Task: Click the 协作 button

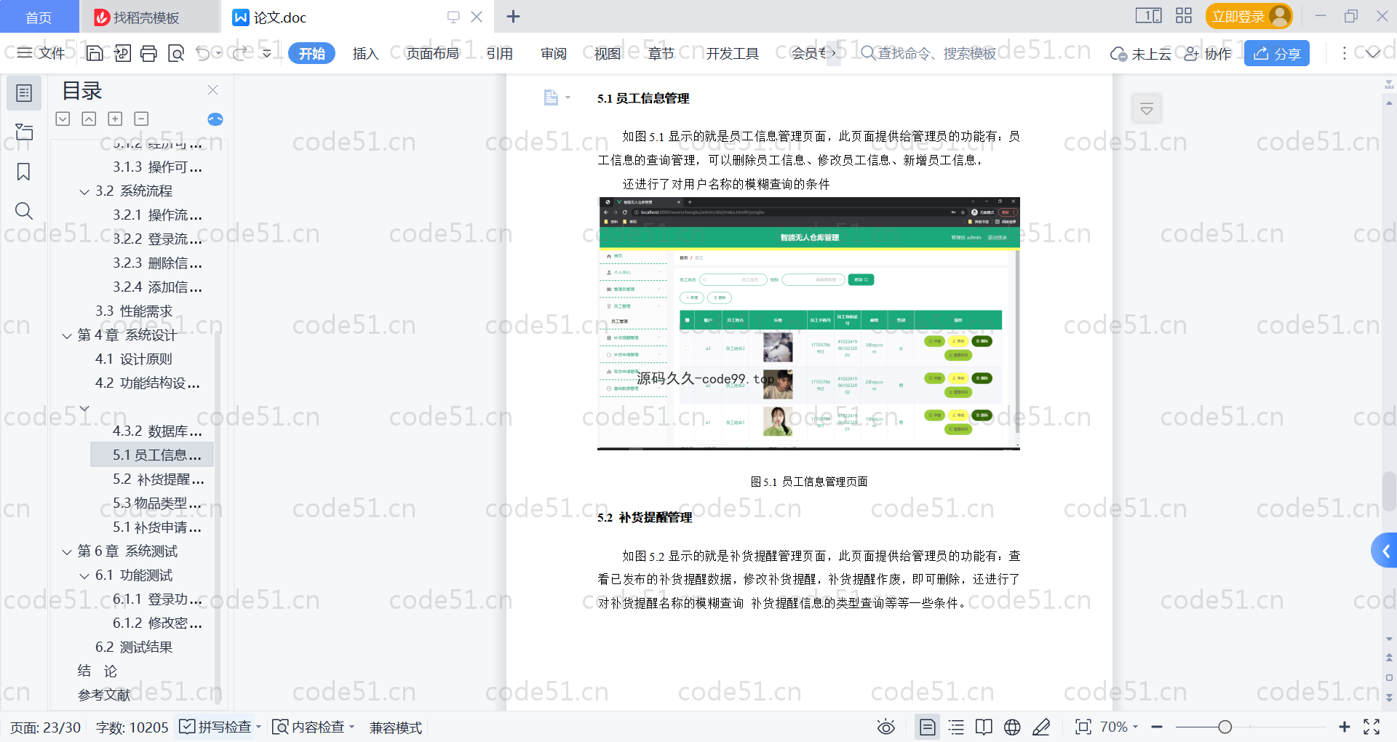Action: pyautogui.click(x=1208, y=53)
